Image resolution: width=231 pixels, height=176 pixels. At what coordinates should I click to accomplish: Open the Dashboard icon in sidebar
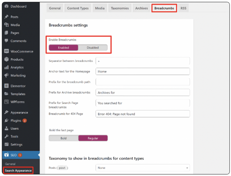(6, 6)
